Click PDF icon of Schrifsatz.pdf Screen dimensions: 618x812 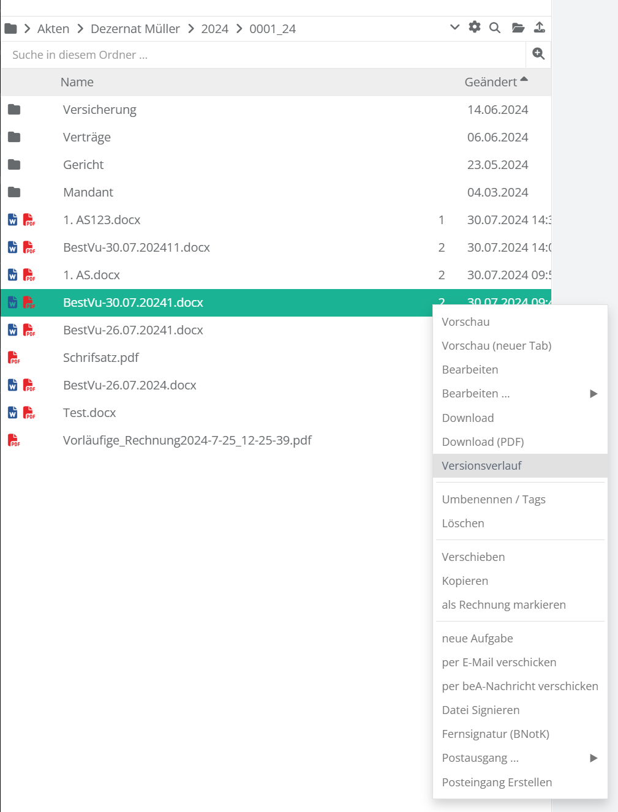pos(13,358)
